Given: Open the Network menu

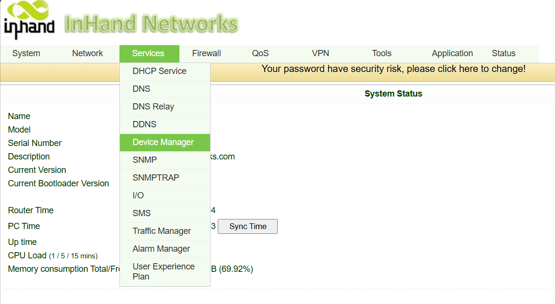Looking at the screenshot, I should click(87, 53).
